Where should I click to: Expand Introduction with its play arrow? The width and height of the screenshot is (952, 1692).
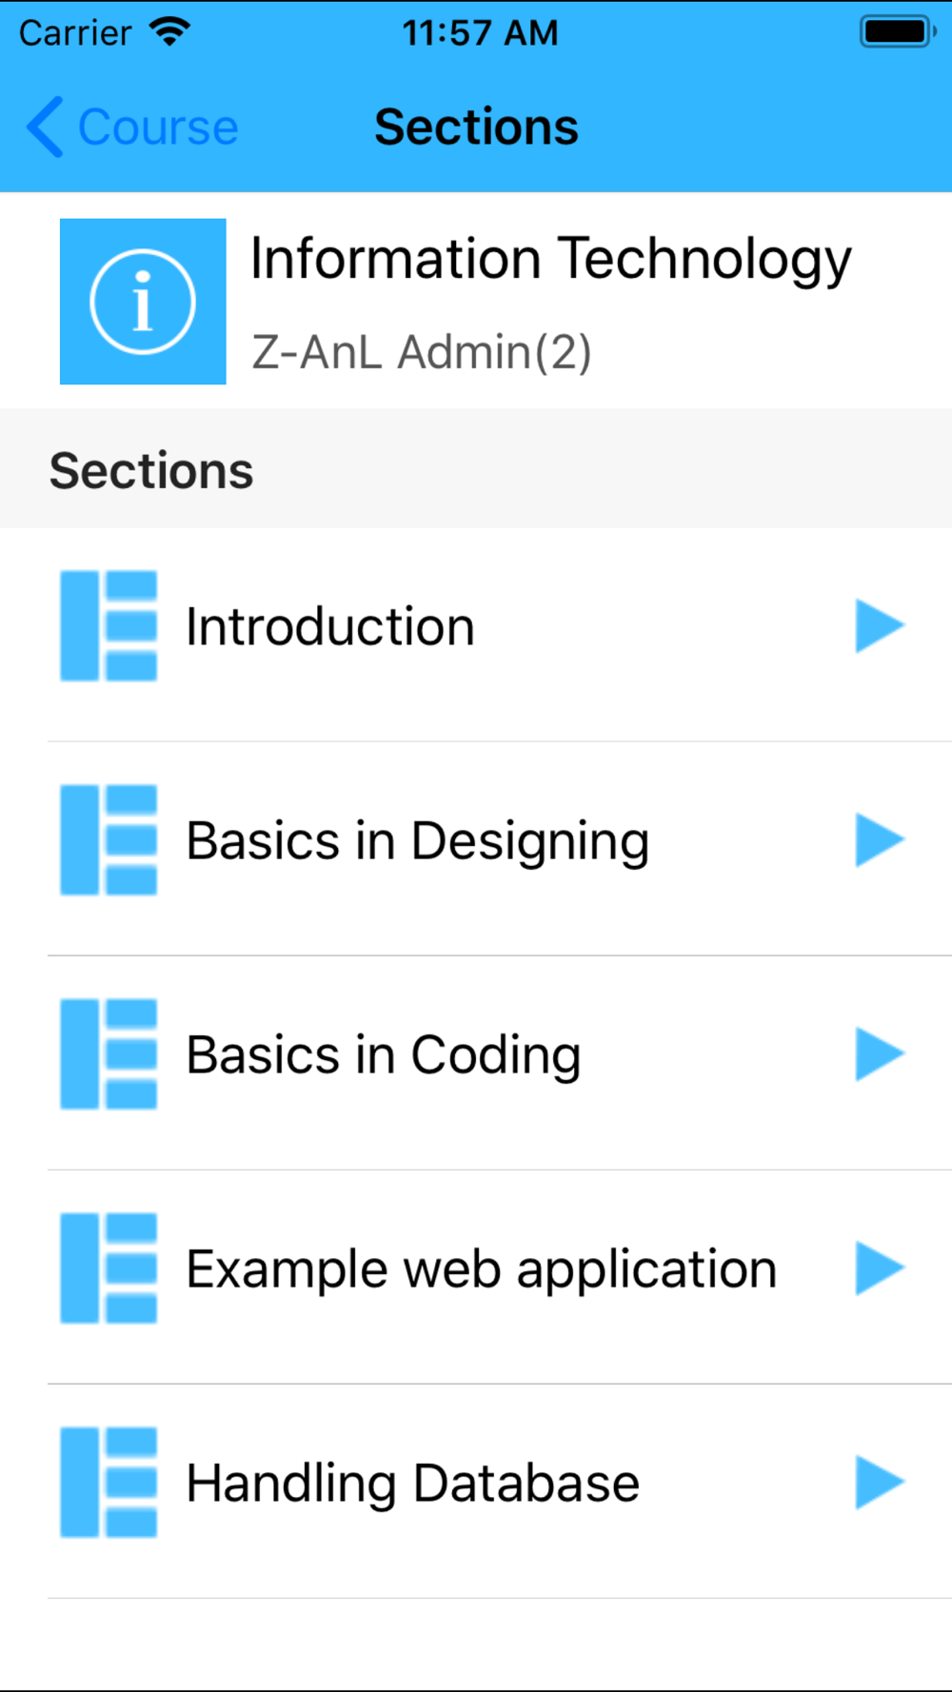[x=878, y=626]
